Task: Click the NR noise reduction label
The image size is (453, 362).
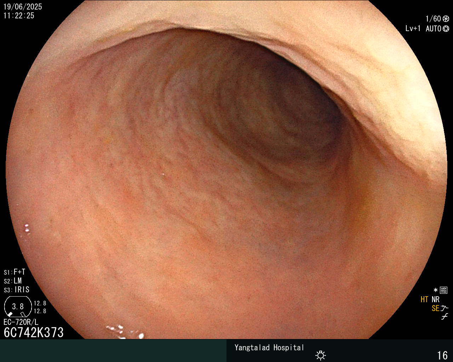Action: (436, 299)
